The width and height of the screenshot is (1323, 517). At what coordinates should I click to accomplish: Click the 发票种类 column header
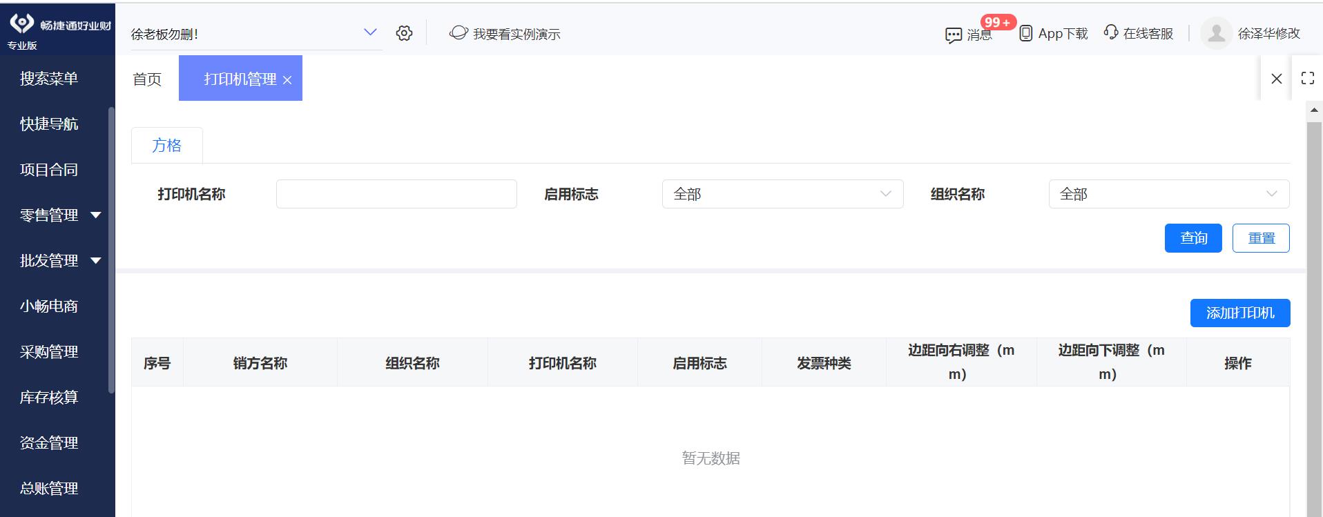point(824,363)
